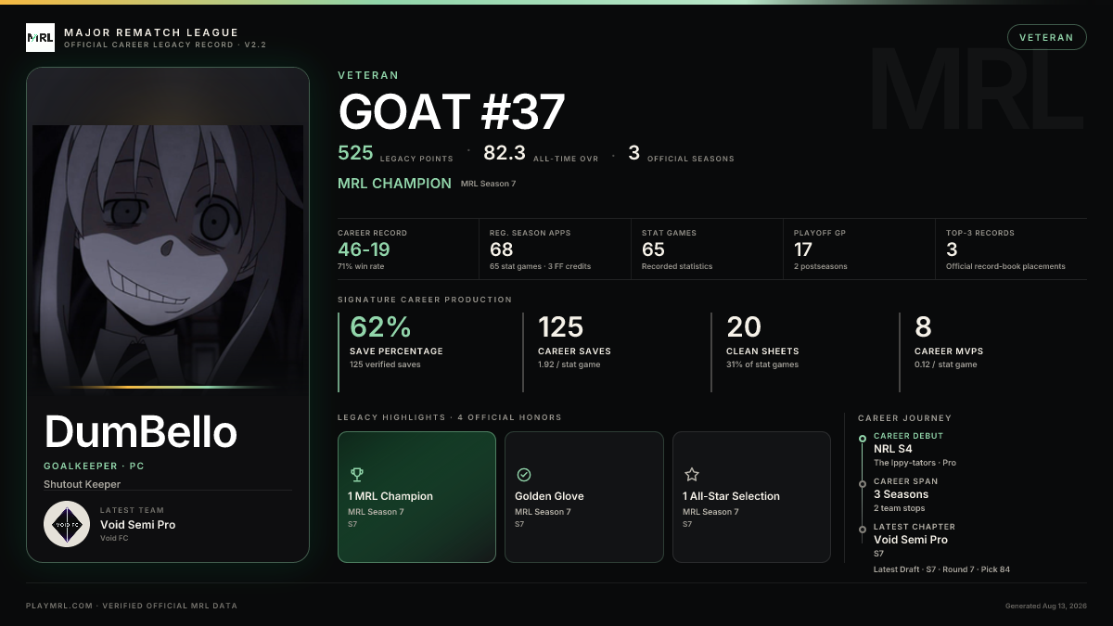The image size is (1113, 626).
Task: Click the 71% win rate text
Action: pyautogui.click(x=363, y=266)
